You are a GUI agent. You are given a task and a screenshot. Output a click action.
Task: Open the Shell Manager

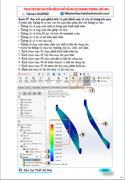[x=66, y=80]
